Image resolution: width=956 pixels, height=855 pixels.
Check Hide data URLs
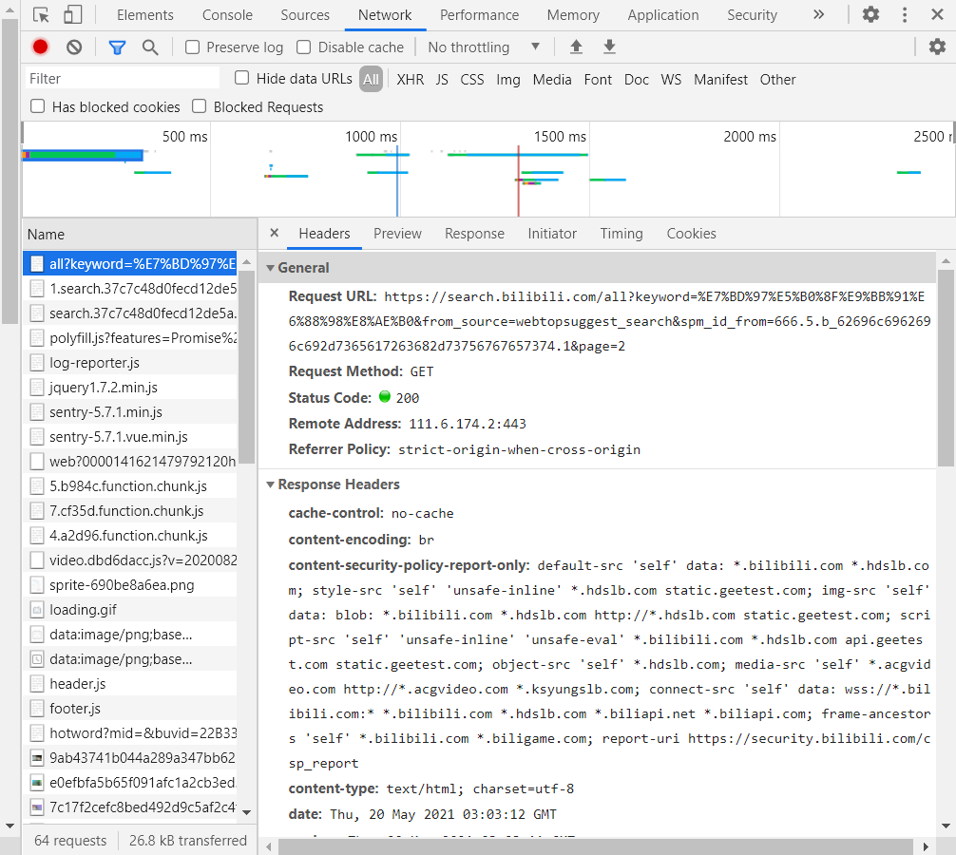click(242, 77)
